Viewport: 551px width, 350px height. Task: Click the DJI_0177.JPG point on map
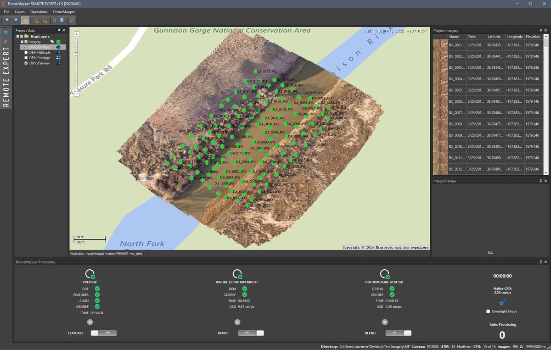(256, 71)
